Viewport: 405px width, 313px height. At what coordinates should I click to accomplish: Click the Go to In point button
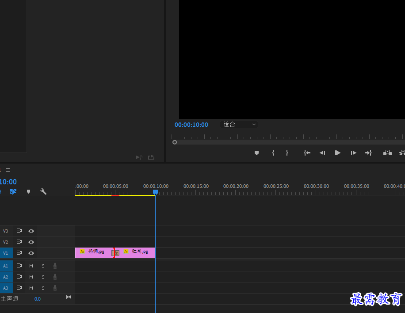(307, 153)
